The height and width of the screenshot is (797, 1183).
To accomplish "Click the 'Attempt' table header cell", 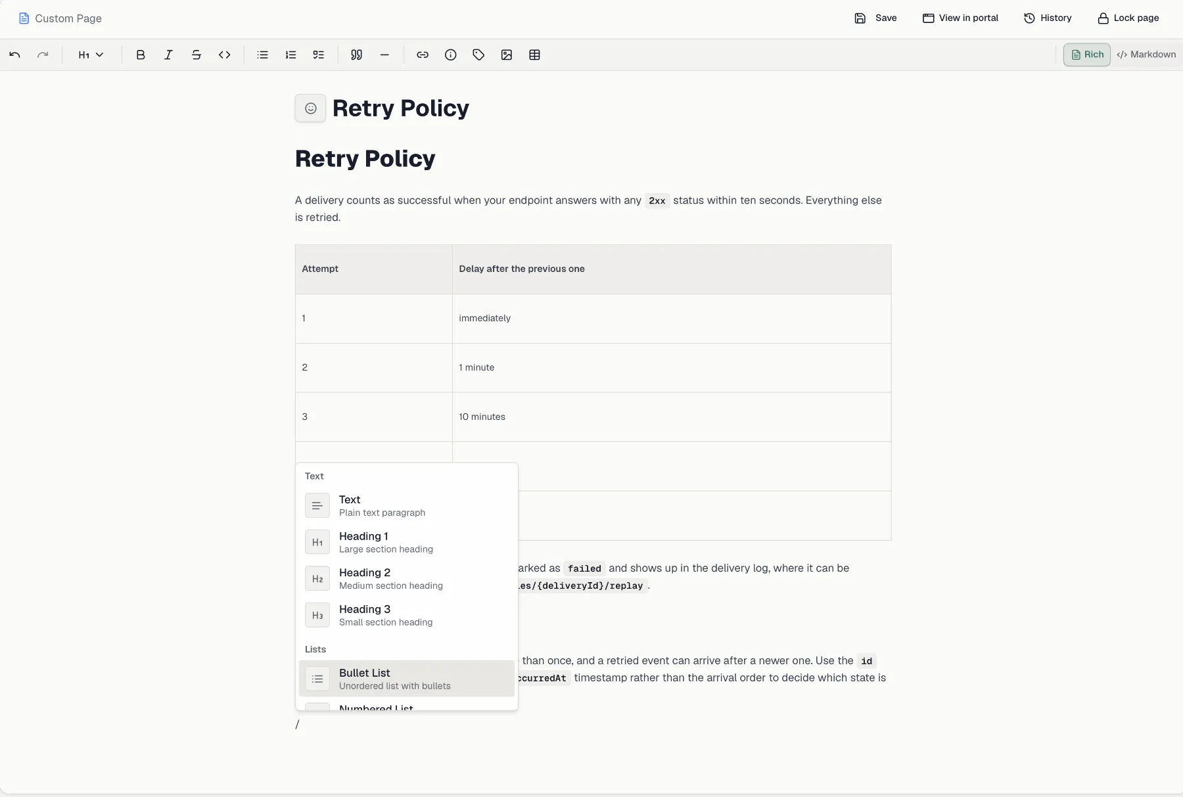I will [374, 269].
